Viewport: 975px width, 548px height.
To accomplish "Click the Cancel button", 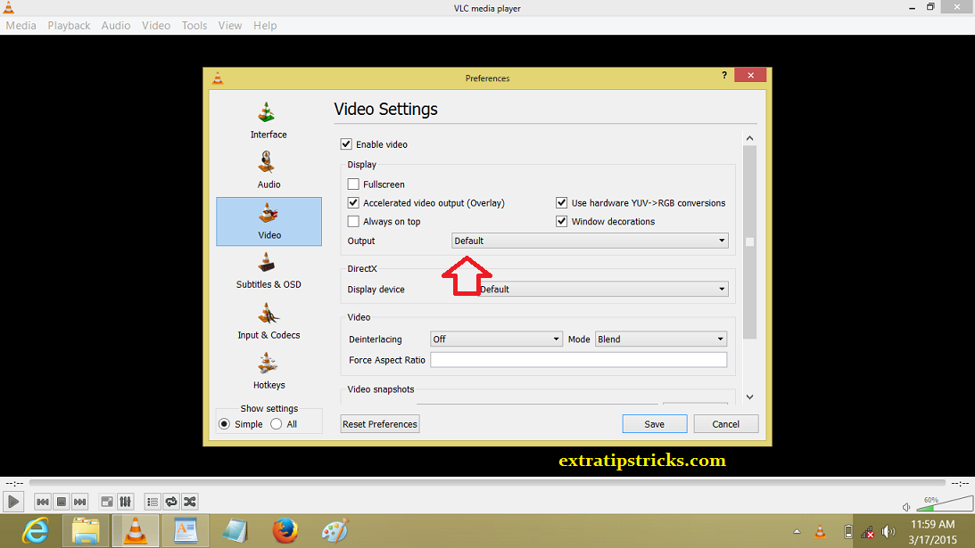I will click(x=725, y=424).
